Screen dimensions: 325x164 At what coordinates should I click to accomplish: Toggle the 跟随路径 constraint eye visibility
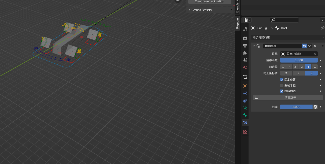pos(305,46)
